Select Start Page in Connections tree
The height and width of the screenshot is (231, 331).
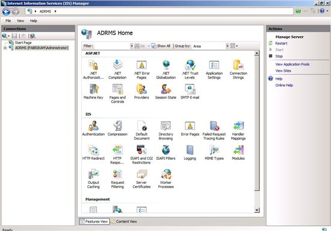point(23,42)
